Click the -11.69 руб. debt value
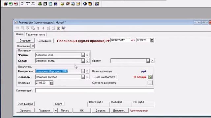Viewport: 211px width, 118px height. pyautogui.click(x=139, y=77)
